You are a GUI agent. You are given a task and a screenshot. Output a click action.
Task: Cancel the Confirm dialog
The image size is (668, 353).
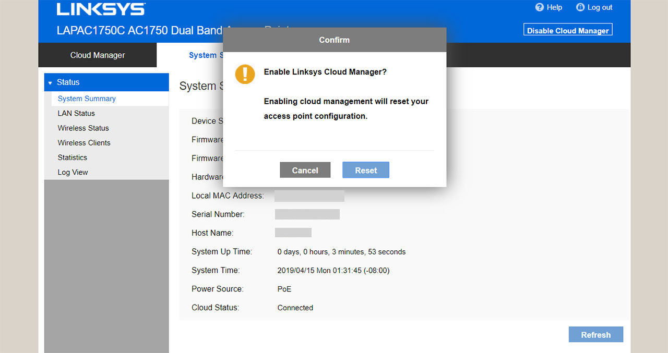pos(305,170)
